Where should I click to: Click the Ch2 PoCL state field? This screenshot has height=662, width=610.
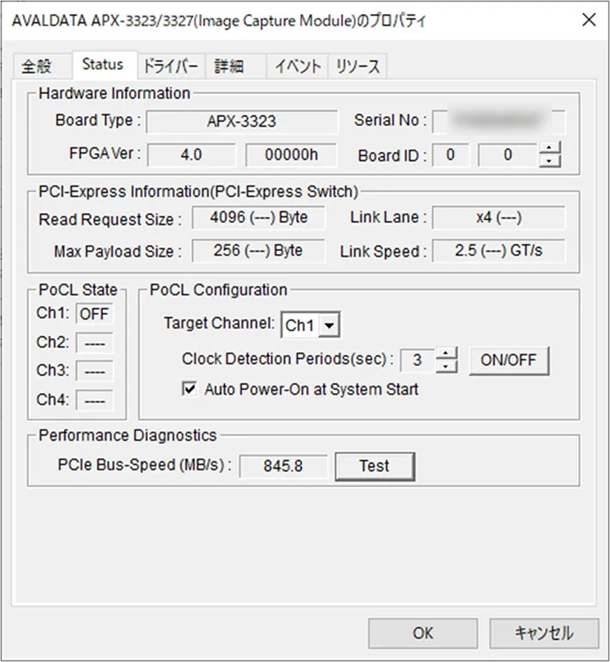pos(95,342)
